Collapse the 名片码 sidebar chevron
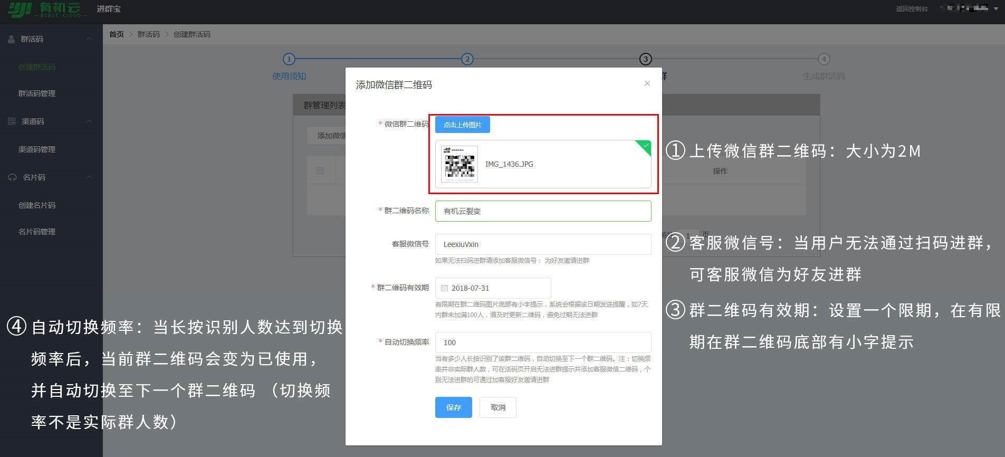Image resolution: width=1005 pixels, height=457 pixels. tap(89, 177)
